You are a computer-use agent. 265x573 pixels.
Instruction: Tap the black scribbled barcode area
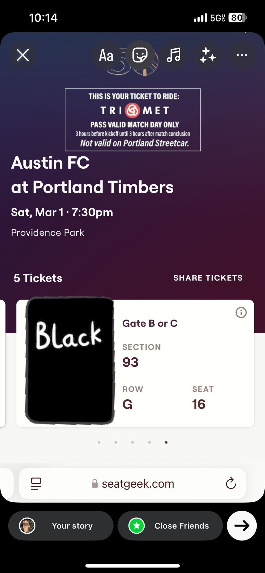[x=70, y=361]
